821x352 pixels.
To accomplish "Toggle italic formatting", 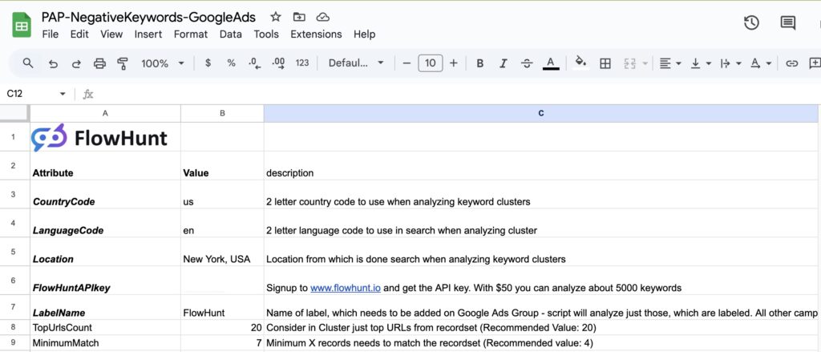I will (504, 63).
